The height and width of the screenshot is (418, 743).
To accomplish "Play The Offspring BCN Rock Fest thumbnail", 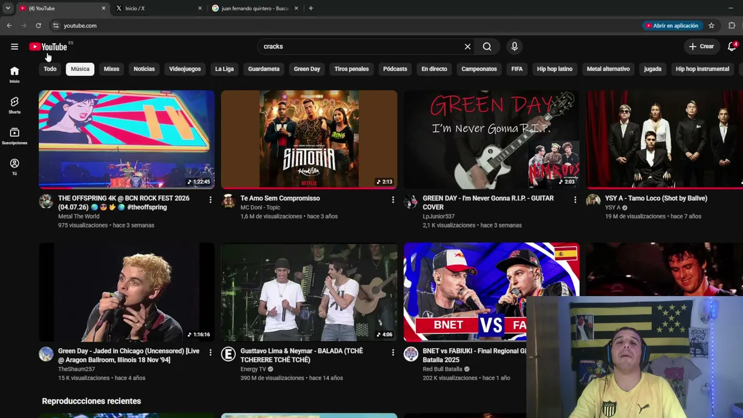I will click(127, 139).
